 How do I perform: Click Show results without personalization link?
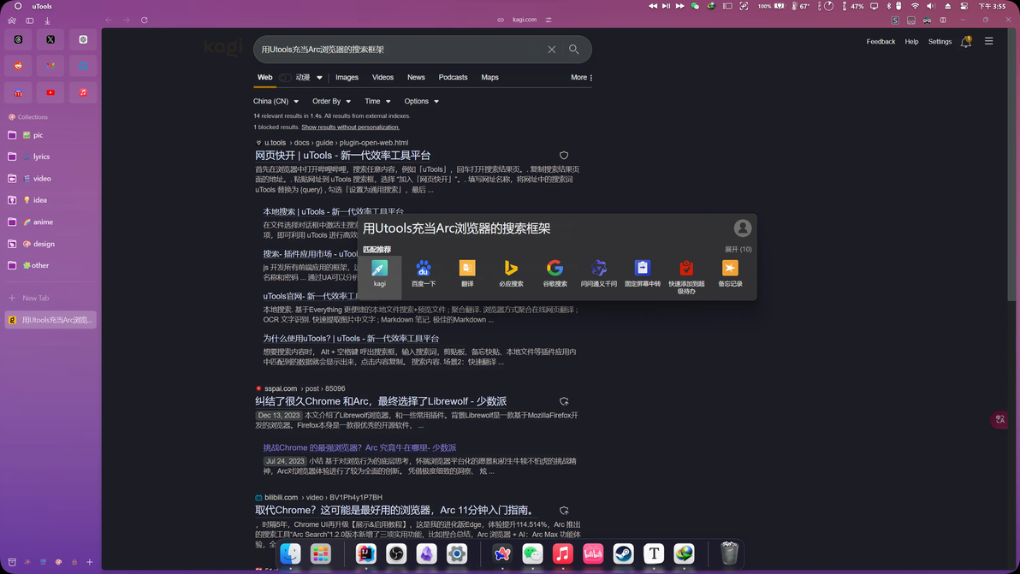[x=350, y=127]
